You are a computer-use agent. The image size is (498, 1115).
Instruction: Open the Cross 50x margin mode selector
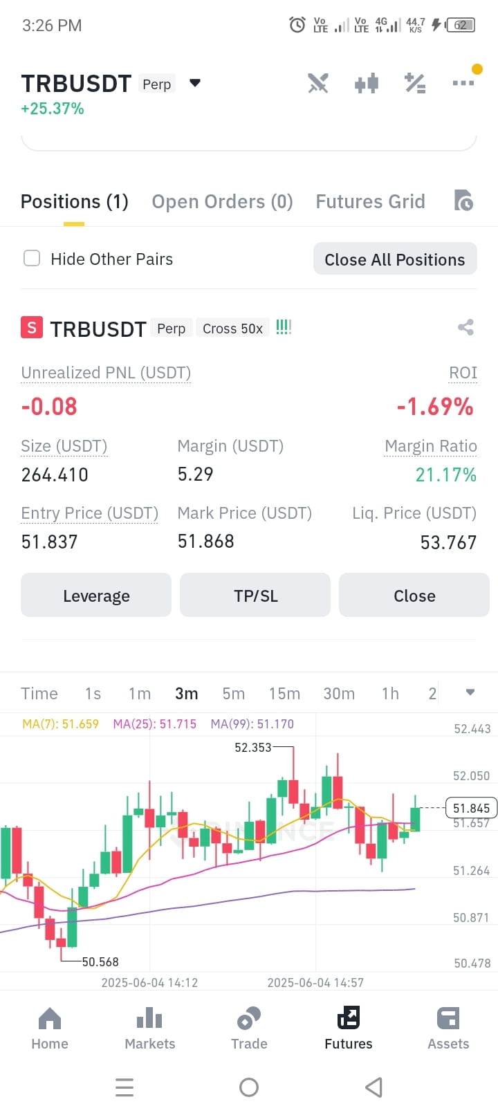(x=232, y=329)
